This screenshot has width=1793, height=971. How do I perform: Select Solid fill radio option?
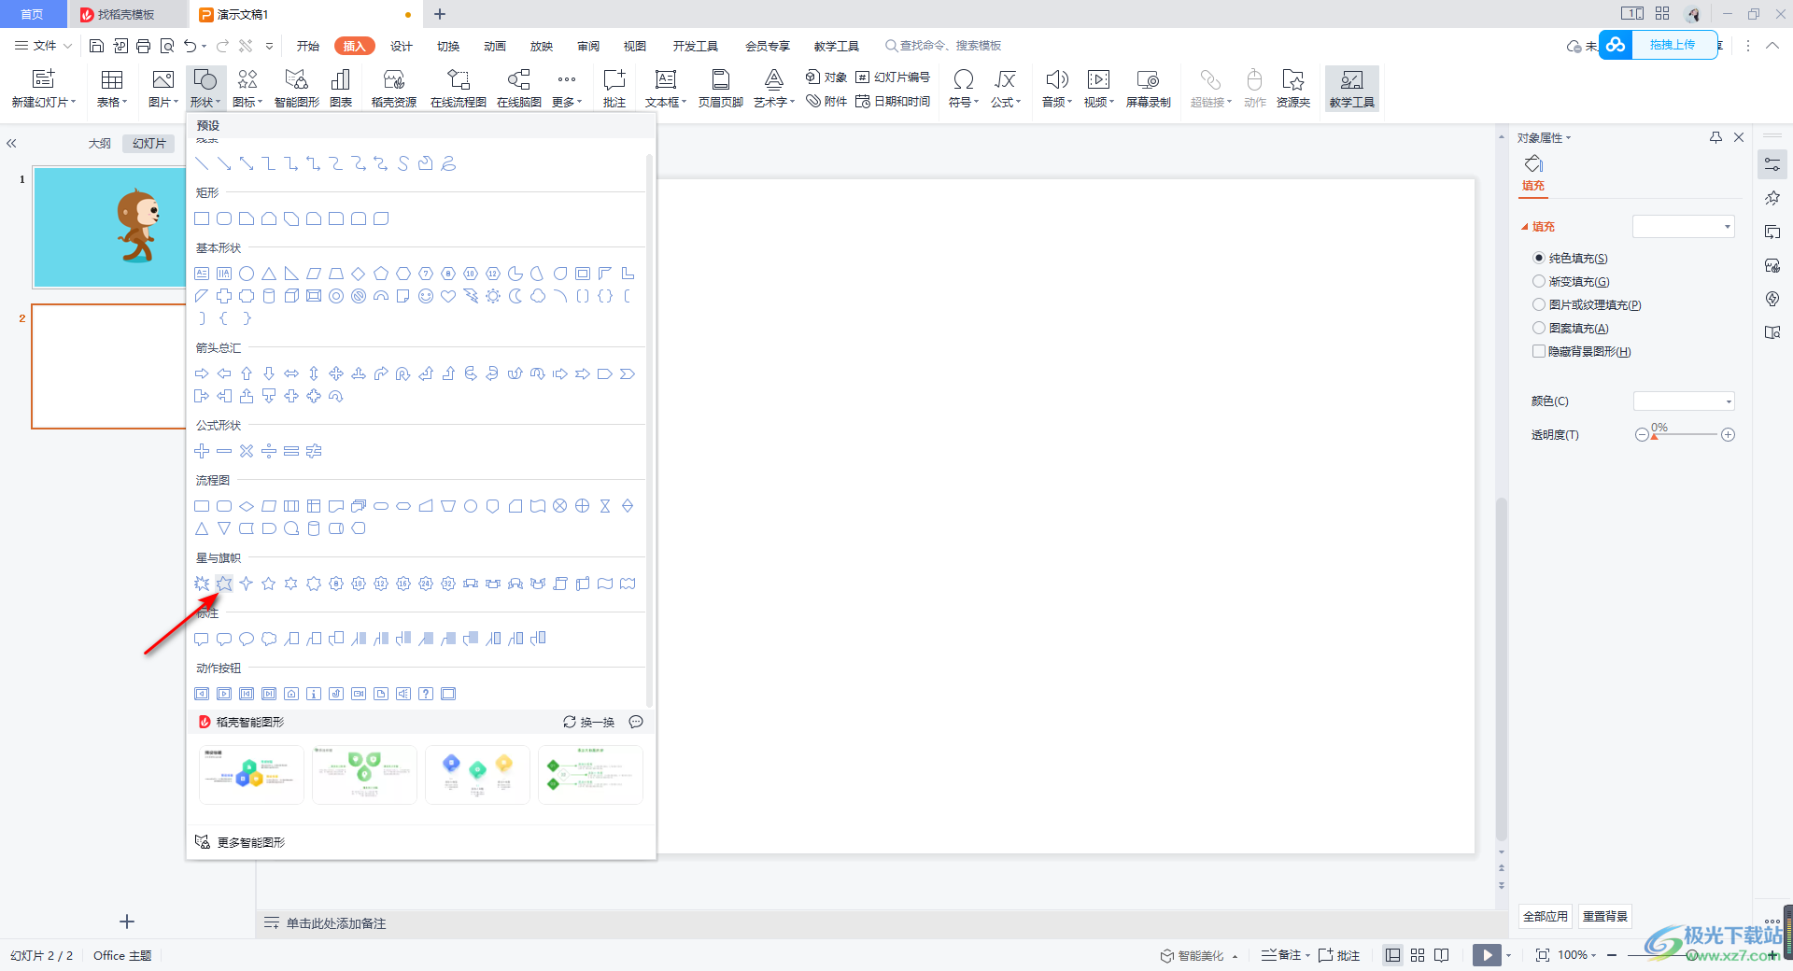(x=1539, y=258)
